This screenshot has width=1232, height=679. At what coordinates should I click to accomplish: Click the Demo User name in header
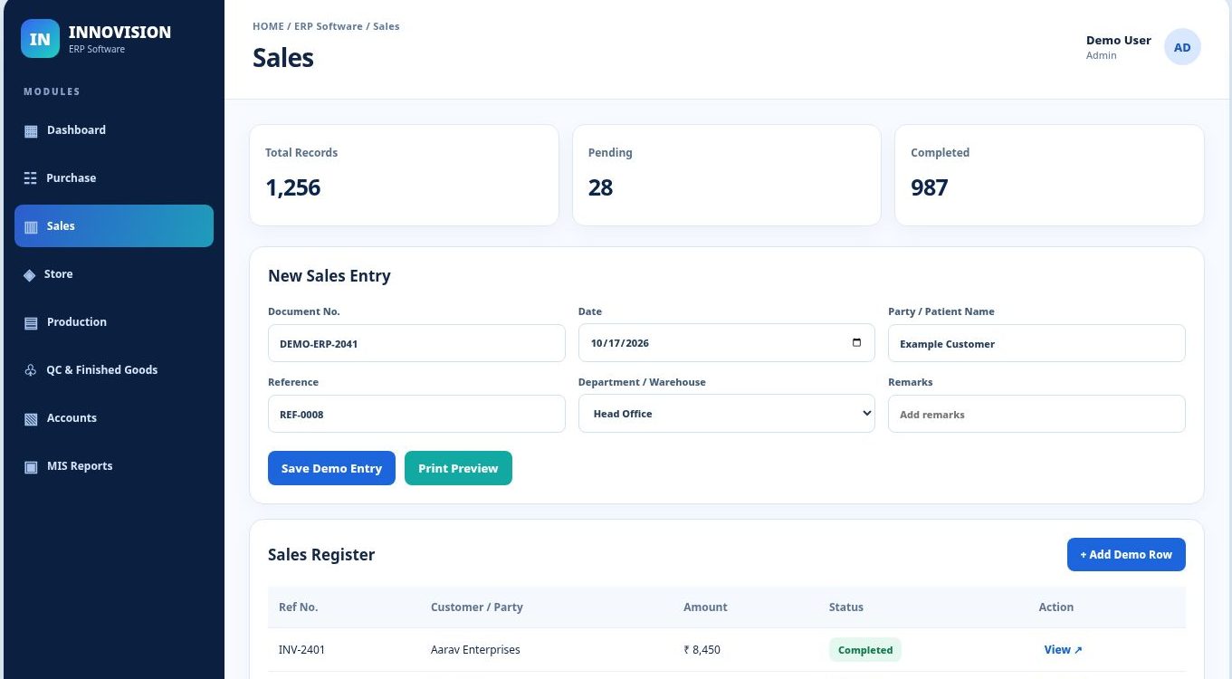[1119, 40]
